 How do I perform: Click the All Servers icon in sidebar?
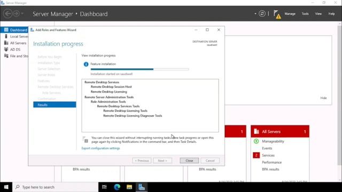[6, 43]
